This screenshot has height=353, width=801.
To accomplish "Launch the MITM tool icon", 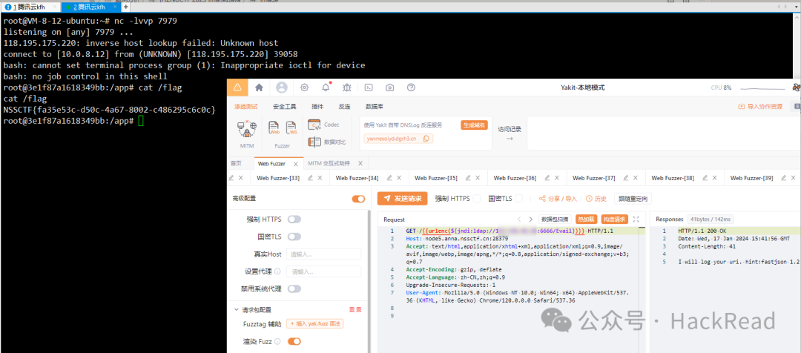I will point(247,130).
